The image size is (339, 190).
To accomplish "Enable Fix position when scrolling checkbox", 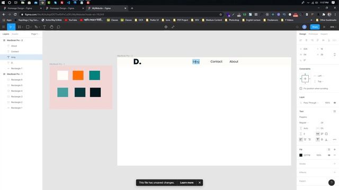I will coord(301,89).
